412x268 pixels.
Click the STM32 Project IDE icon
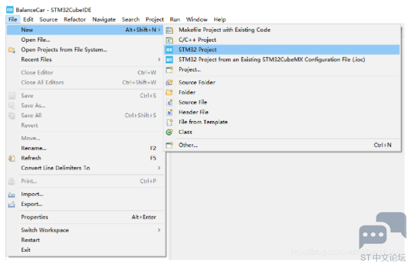point(170,50)
